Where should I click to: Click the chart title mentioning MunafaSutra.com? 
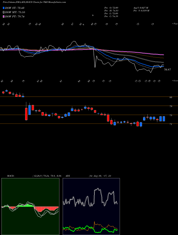coord(34,2)
